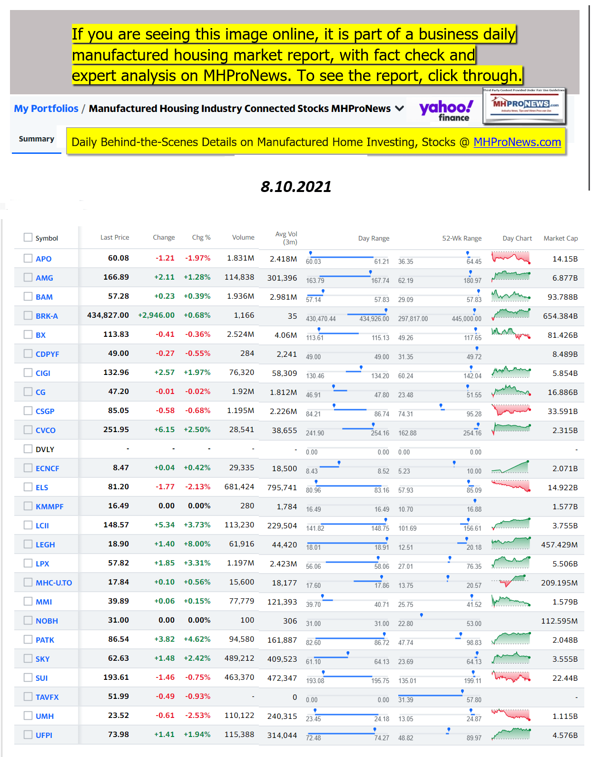Open the UMH day chart sparkline
The height and width of the screenshot is (757, 600).
[511, 715]
